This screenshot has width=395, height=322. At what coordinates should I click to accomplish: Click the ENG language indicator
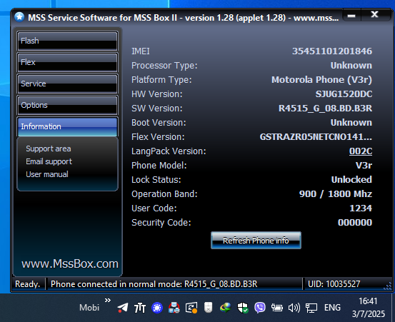pyautogui.click(x=332, y=308)
